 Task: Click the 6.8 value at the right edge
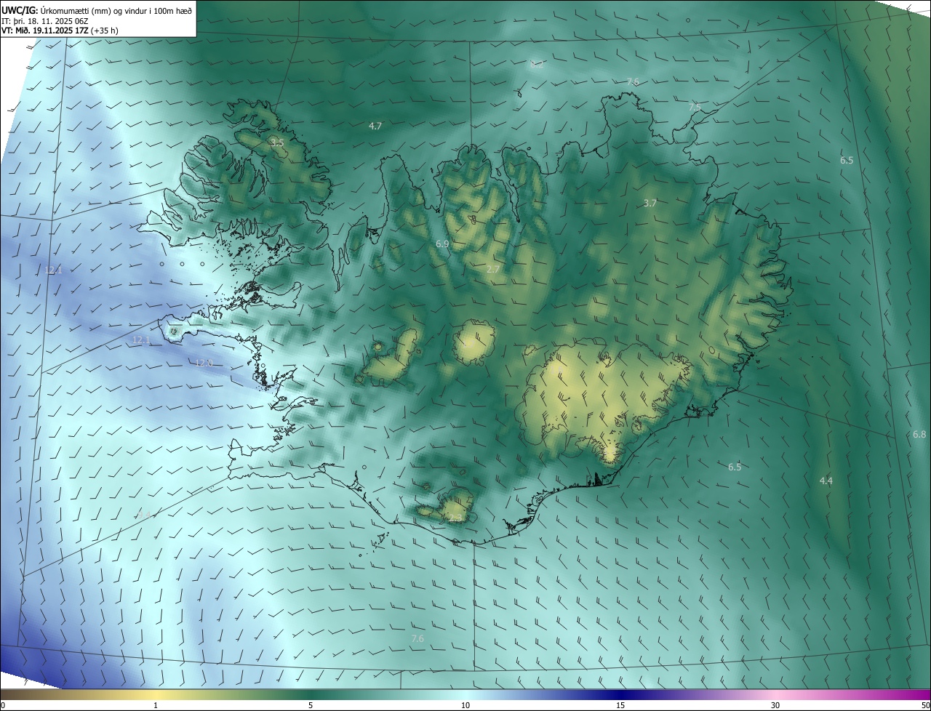coord(919,435)
